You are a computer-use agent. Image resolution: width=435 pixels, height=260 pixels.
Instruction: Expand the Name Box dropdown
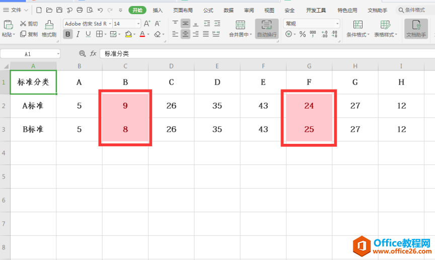coord(58,54)
